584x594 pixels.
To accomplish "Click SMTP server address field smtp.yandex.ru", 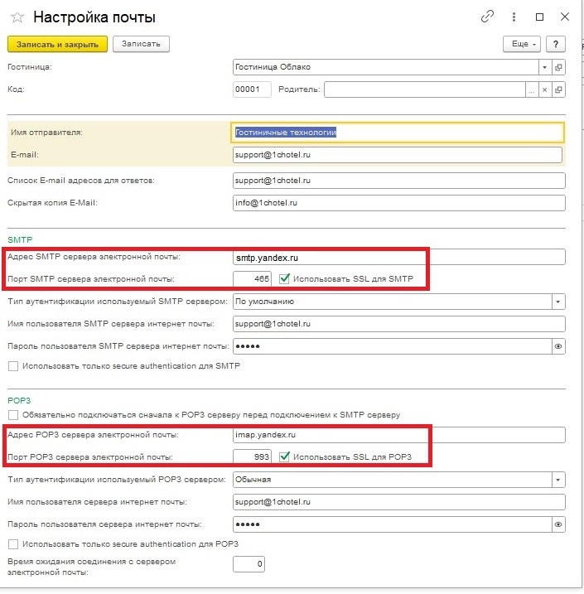I will pos(398,257).
